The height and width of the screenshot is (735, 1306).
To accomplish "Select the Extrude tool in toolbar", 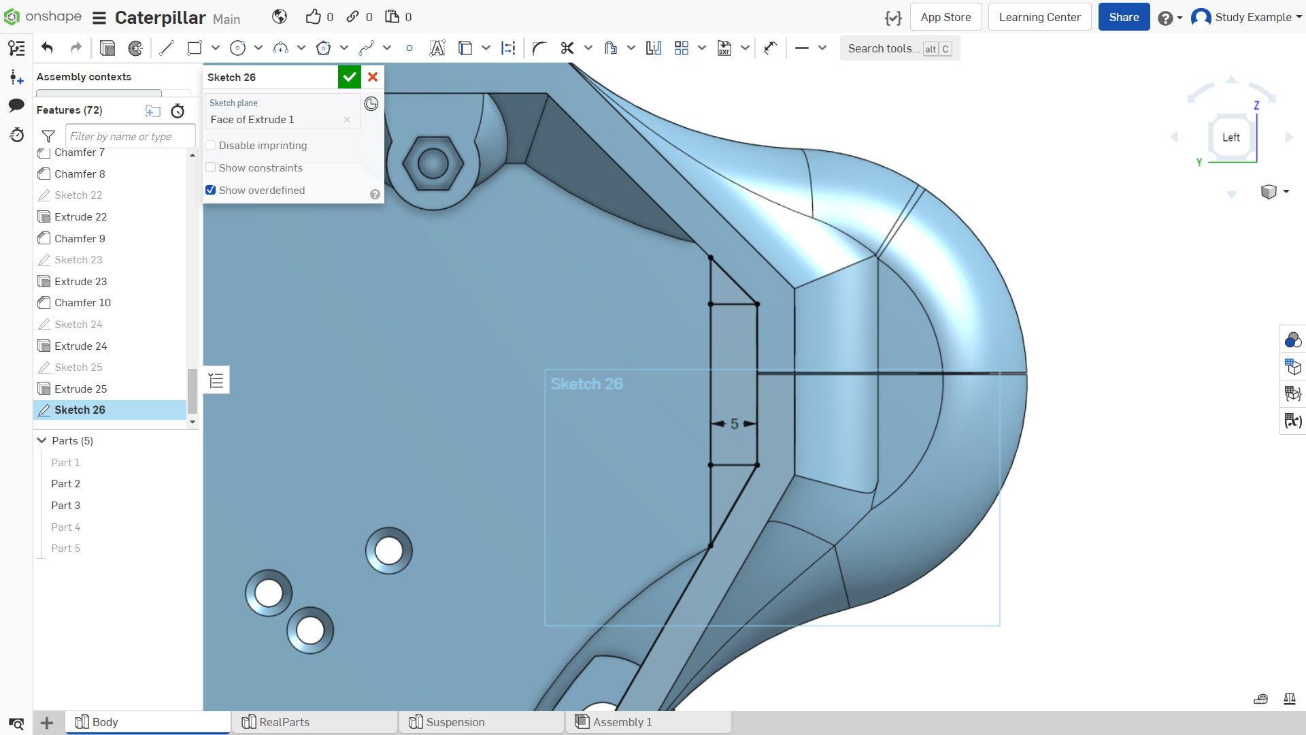I will (x=107, y=48).
